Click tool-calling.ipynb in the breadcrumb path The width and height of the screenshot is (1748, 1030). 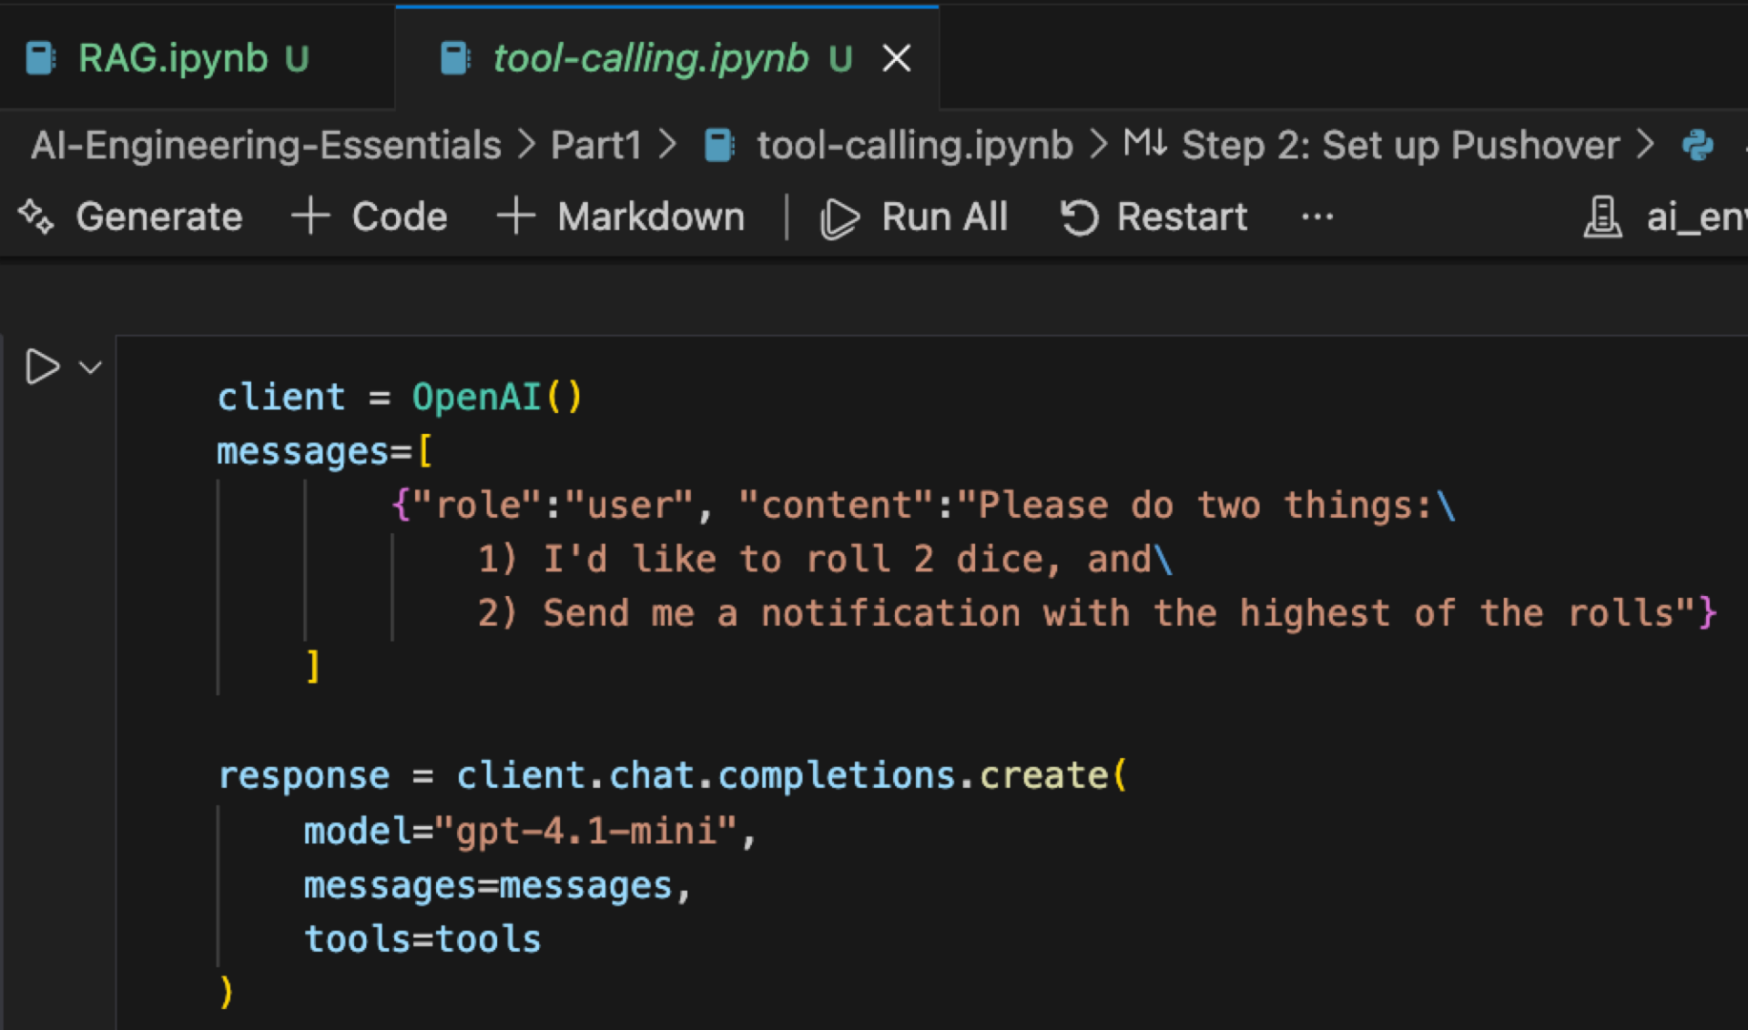915,146
